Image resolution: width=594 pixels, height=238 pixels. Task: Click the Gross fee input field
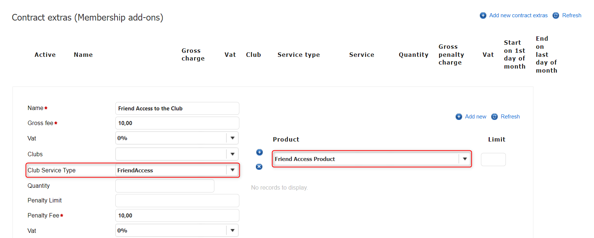pos(177,123)
